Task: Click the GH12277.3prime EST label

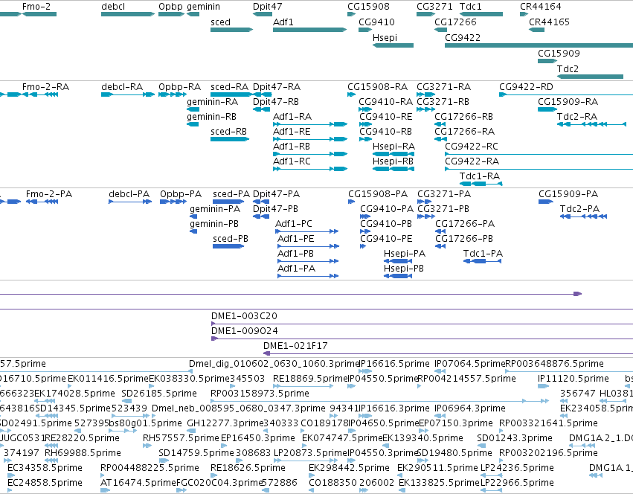Action: tap(225, 423)
